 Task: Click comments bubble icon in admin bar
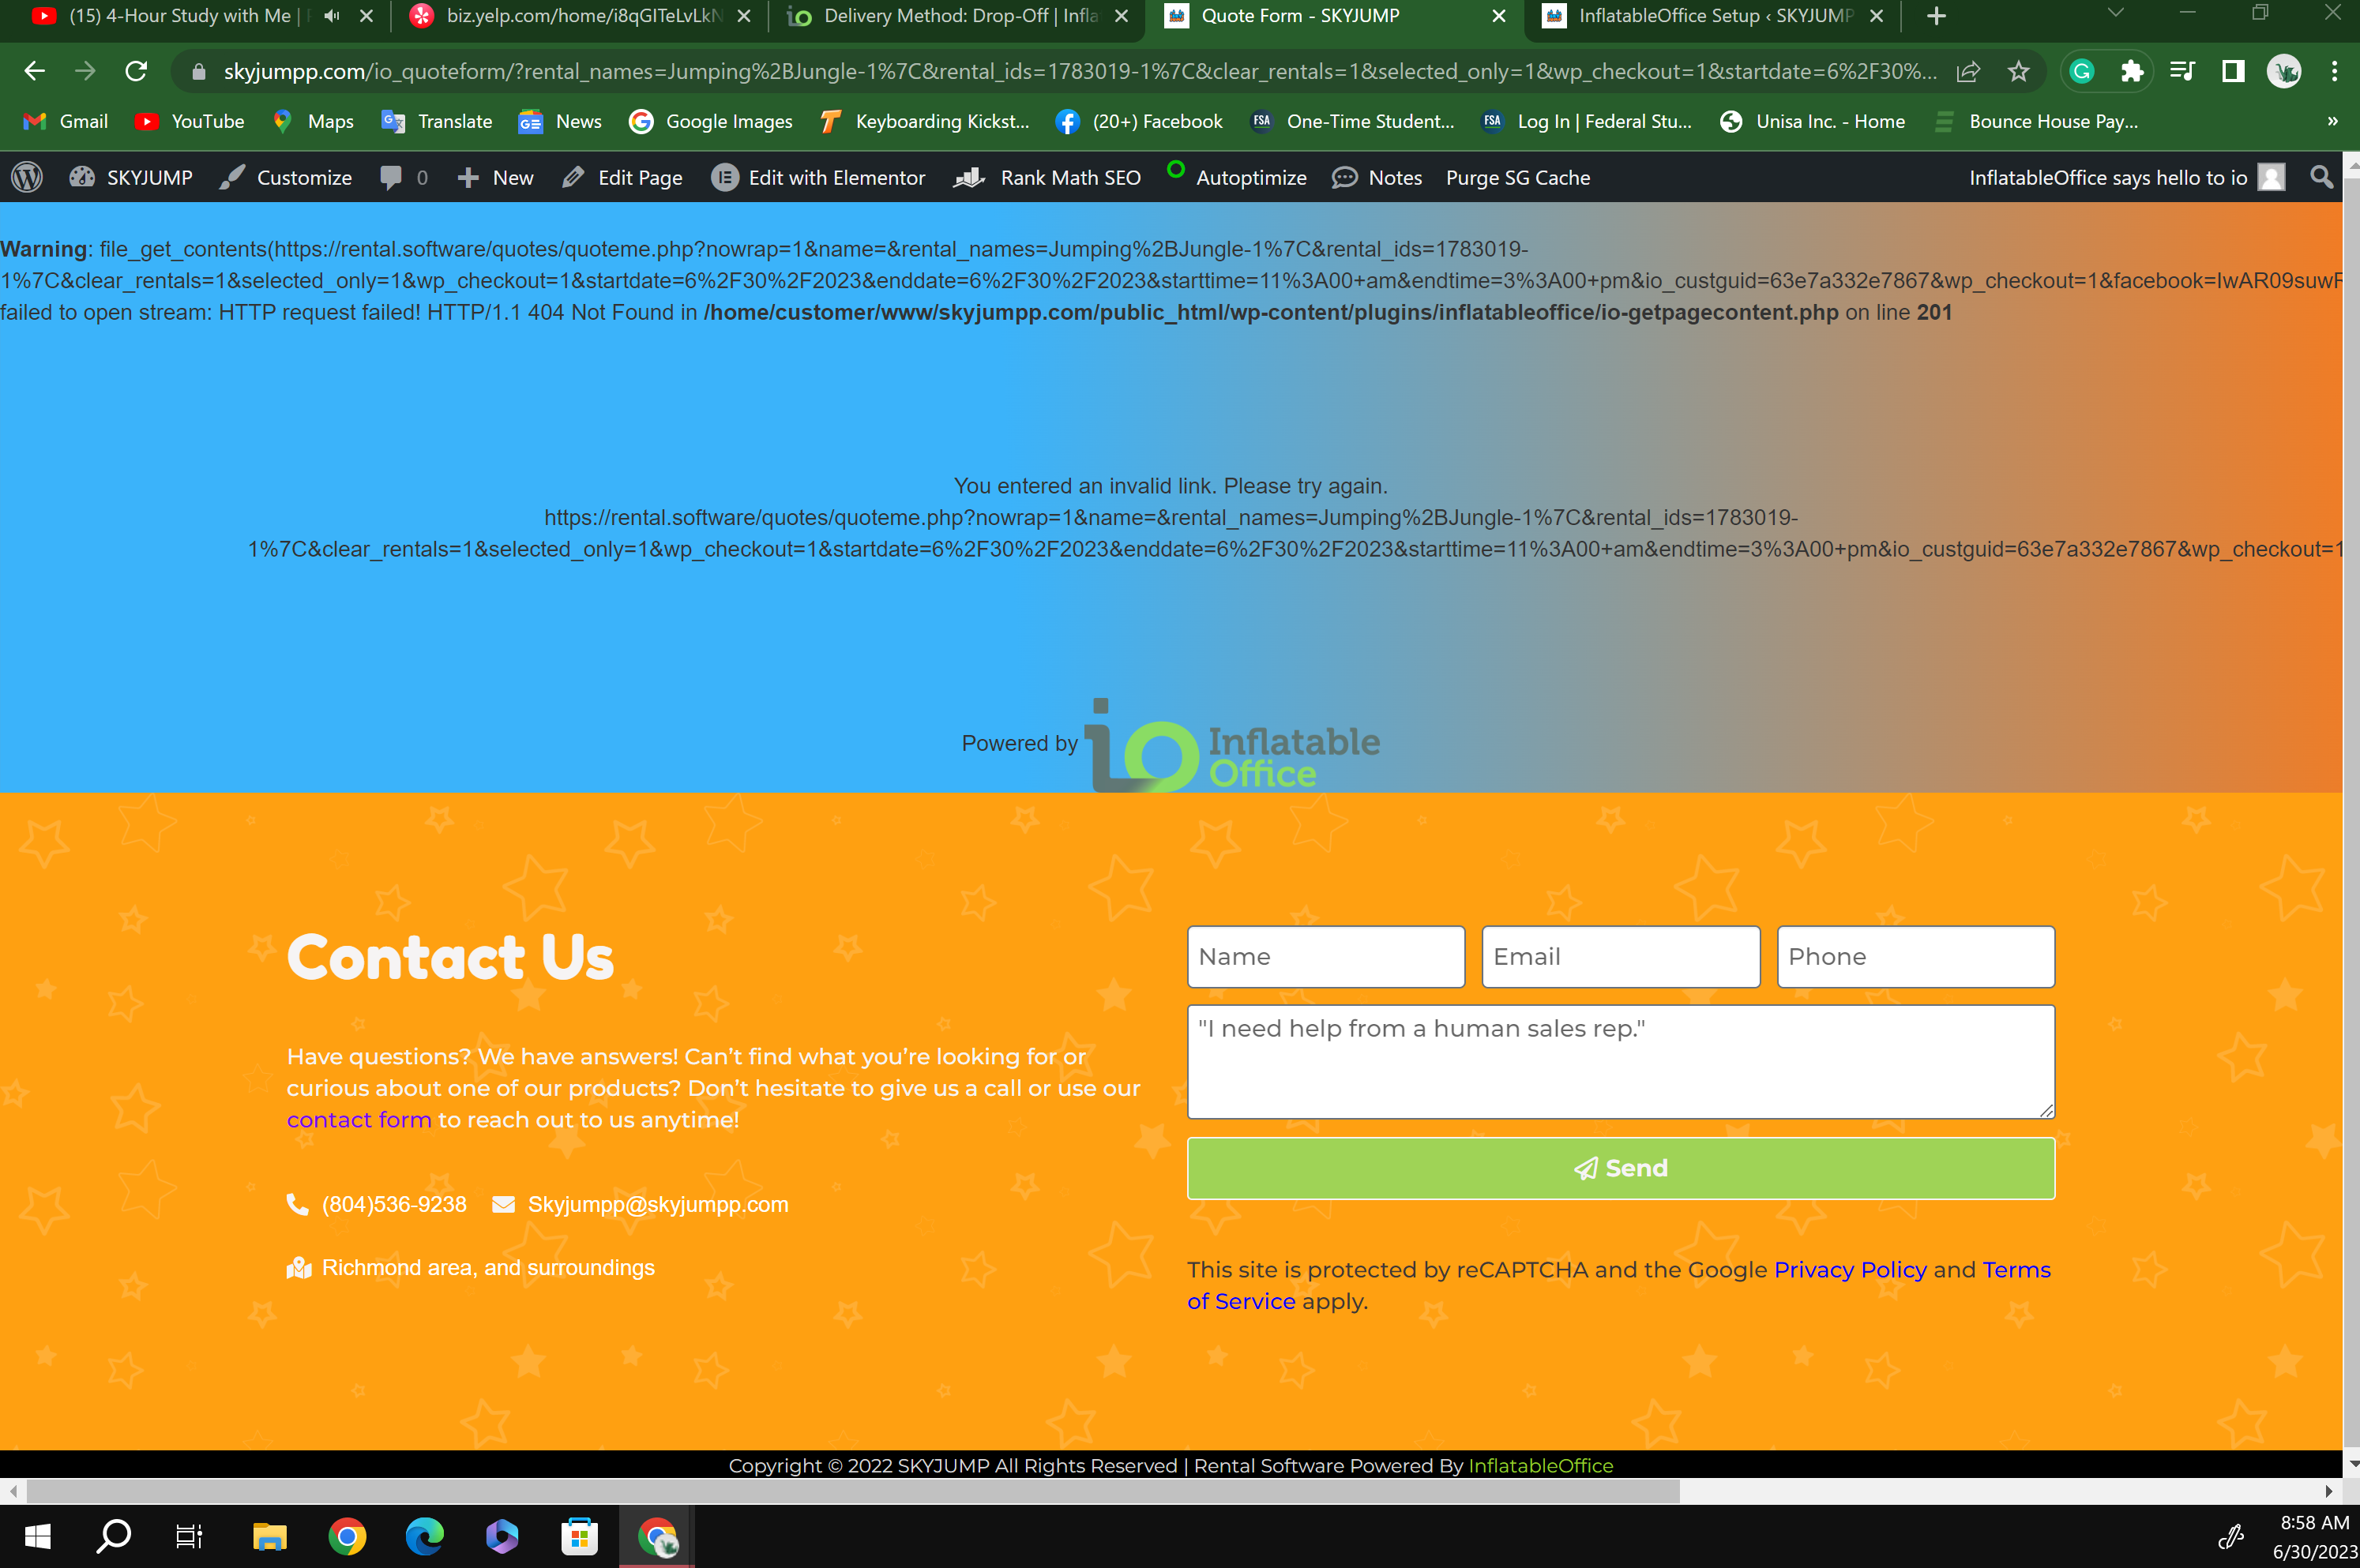pos(391,177)
